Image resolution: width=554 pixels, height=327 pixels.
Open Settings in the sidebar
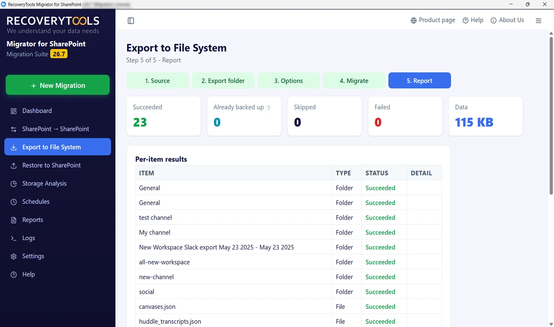pos(58,256)
